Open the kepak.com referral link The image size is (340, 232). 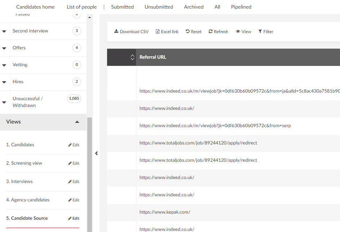point(165,212)
